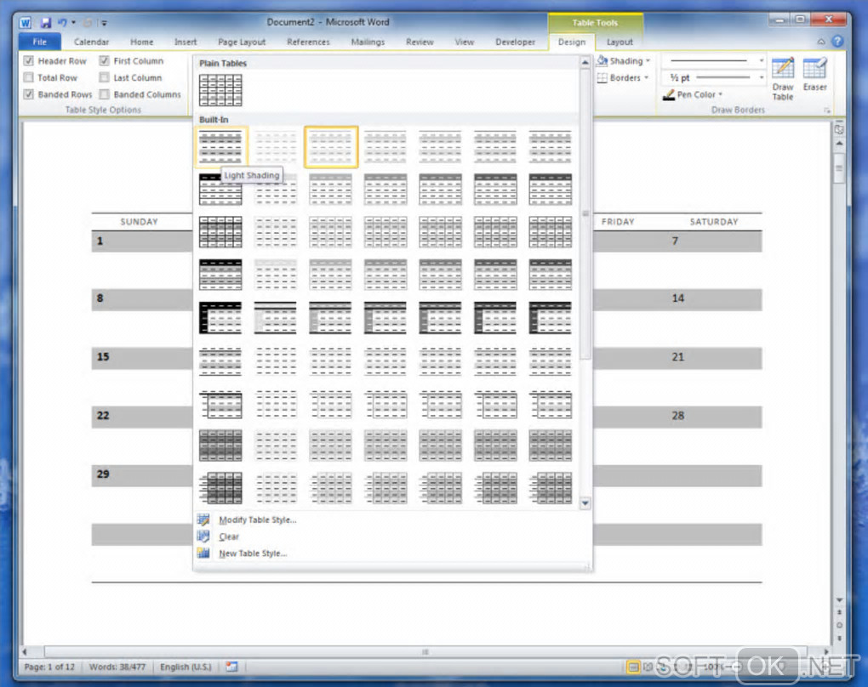Click the Word application icon in title bar

pyautogui.click(x=26, y=23)
